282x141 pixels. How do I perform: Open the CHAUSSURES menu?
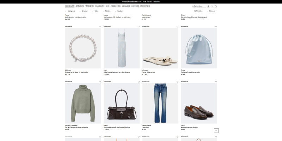100,6
